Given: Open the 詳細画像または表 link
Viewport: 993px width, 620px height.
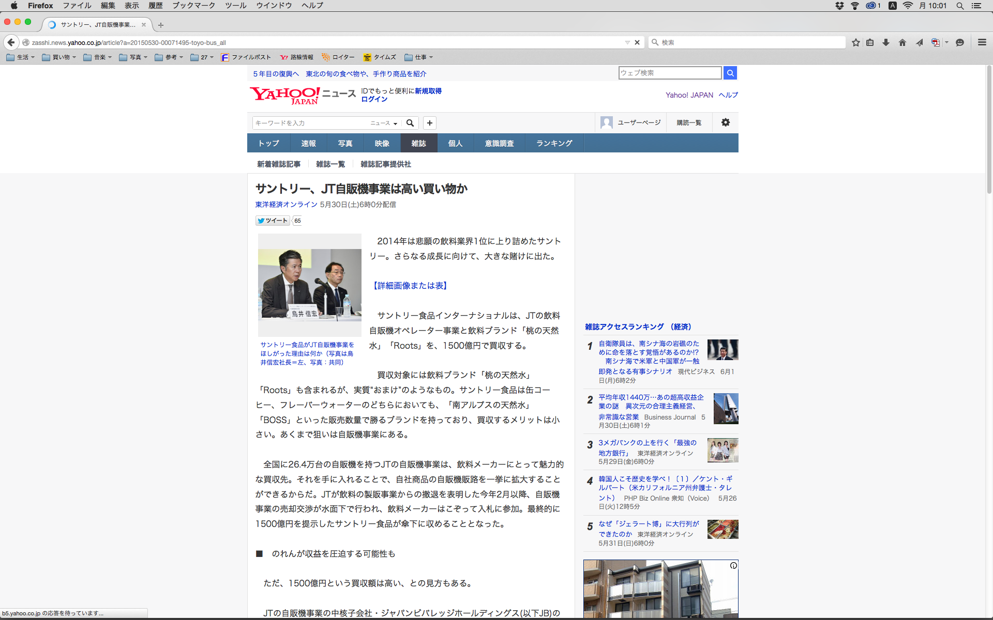Looking at the screenshot, I should pos(410,286).
